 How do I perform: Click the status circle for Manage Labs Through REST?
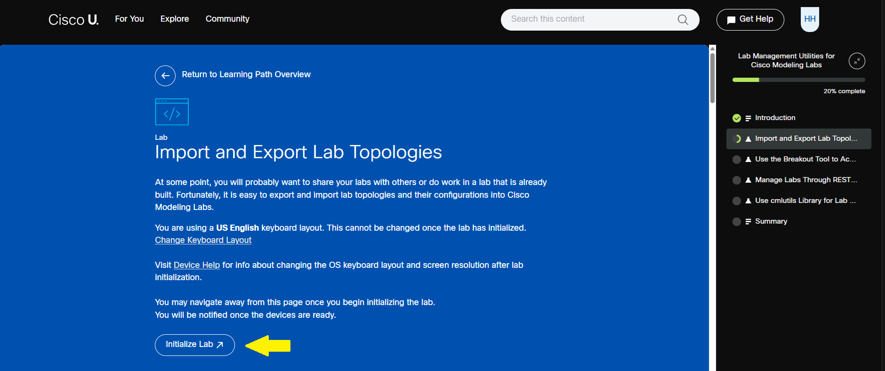point(737,180)
